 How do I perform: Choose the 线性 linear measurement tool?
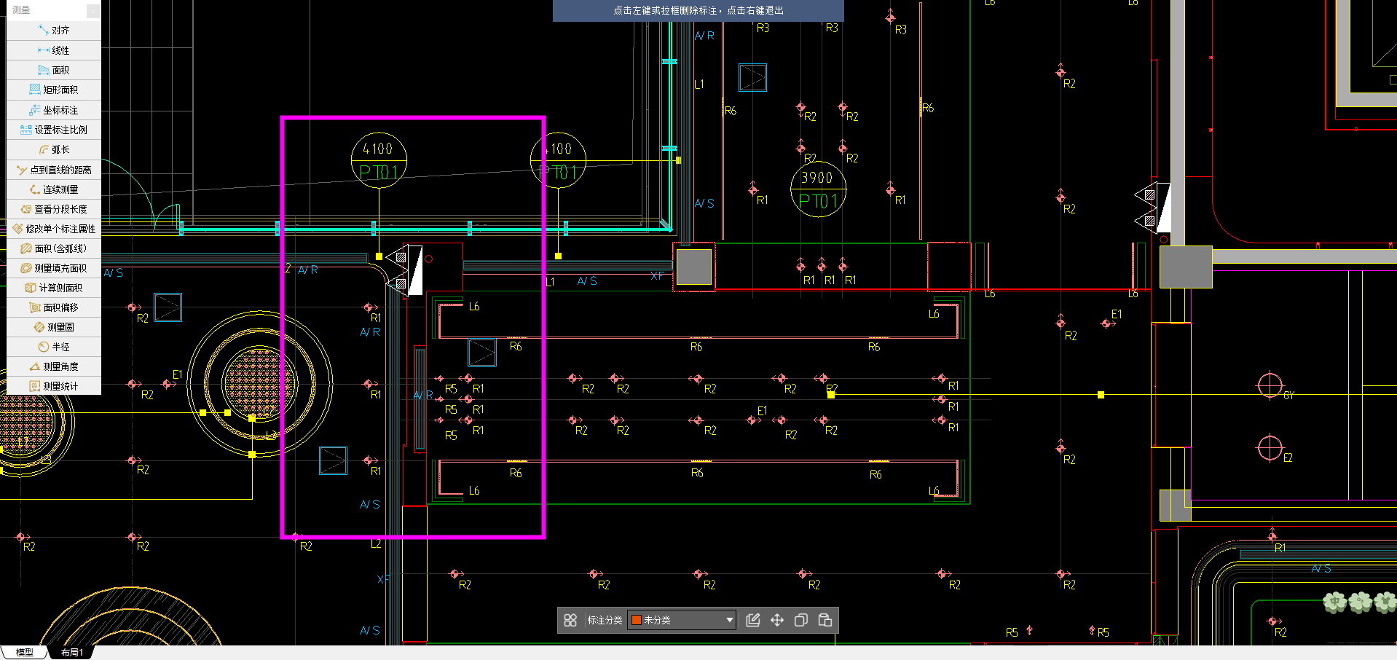54,50
